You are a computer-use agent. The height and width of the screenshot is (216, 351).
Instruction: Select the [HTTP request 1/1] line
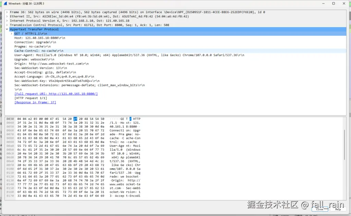pos(31,98)
